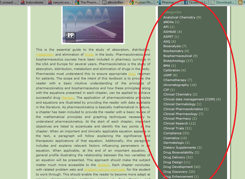The height and width of the screenshot is (179, 245).
Task: Browse the Clinical Pharmacology category
Action: 183,114
